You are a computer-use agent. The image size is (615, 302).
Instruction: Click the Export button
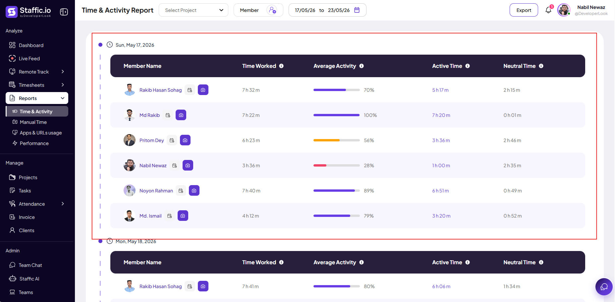pos(524,10)
